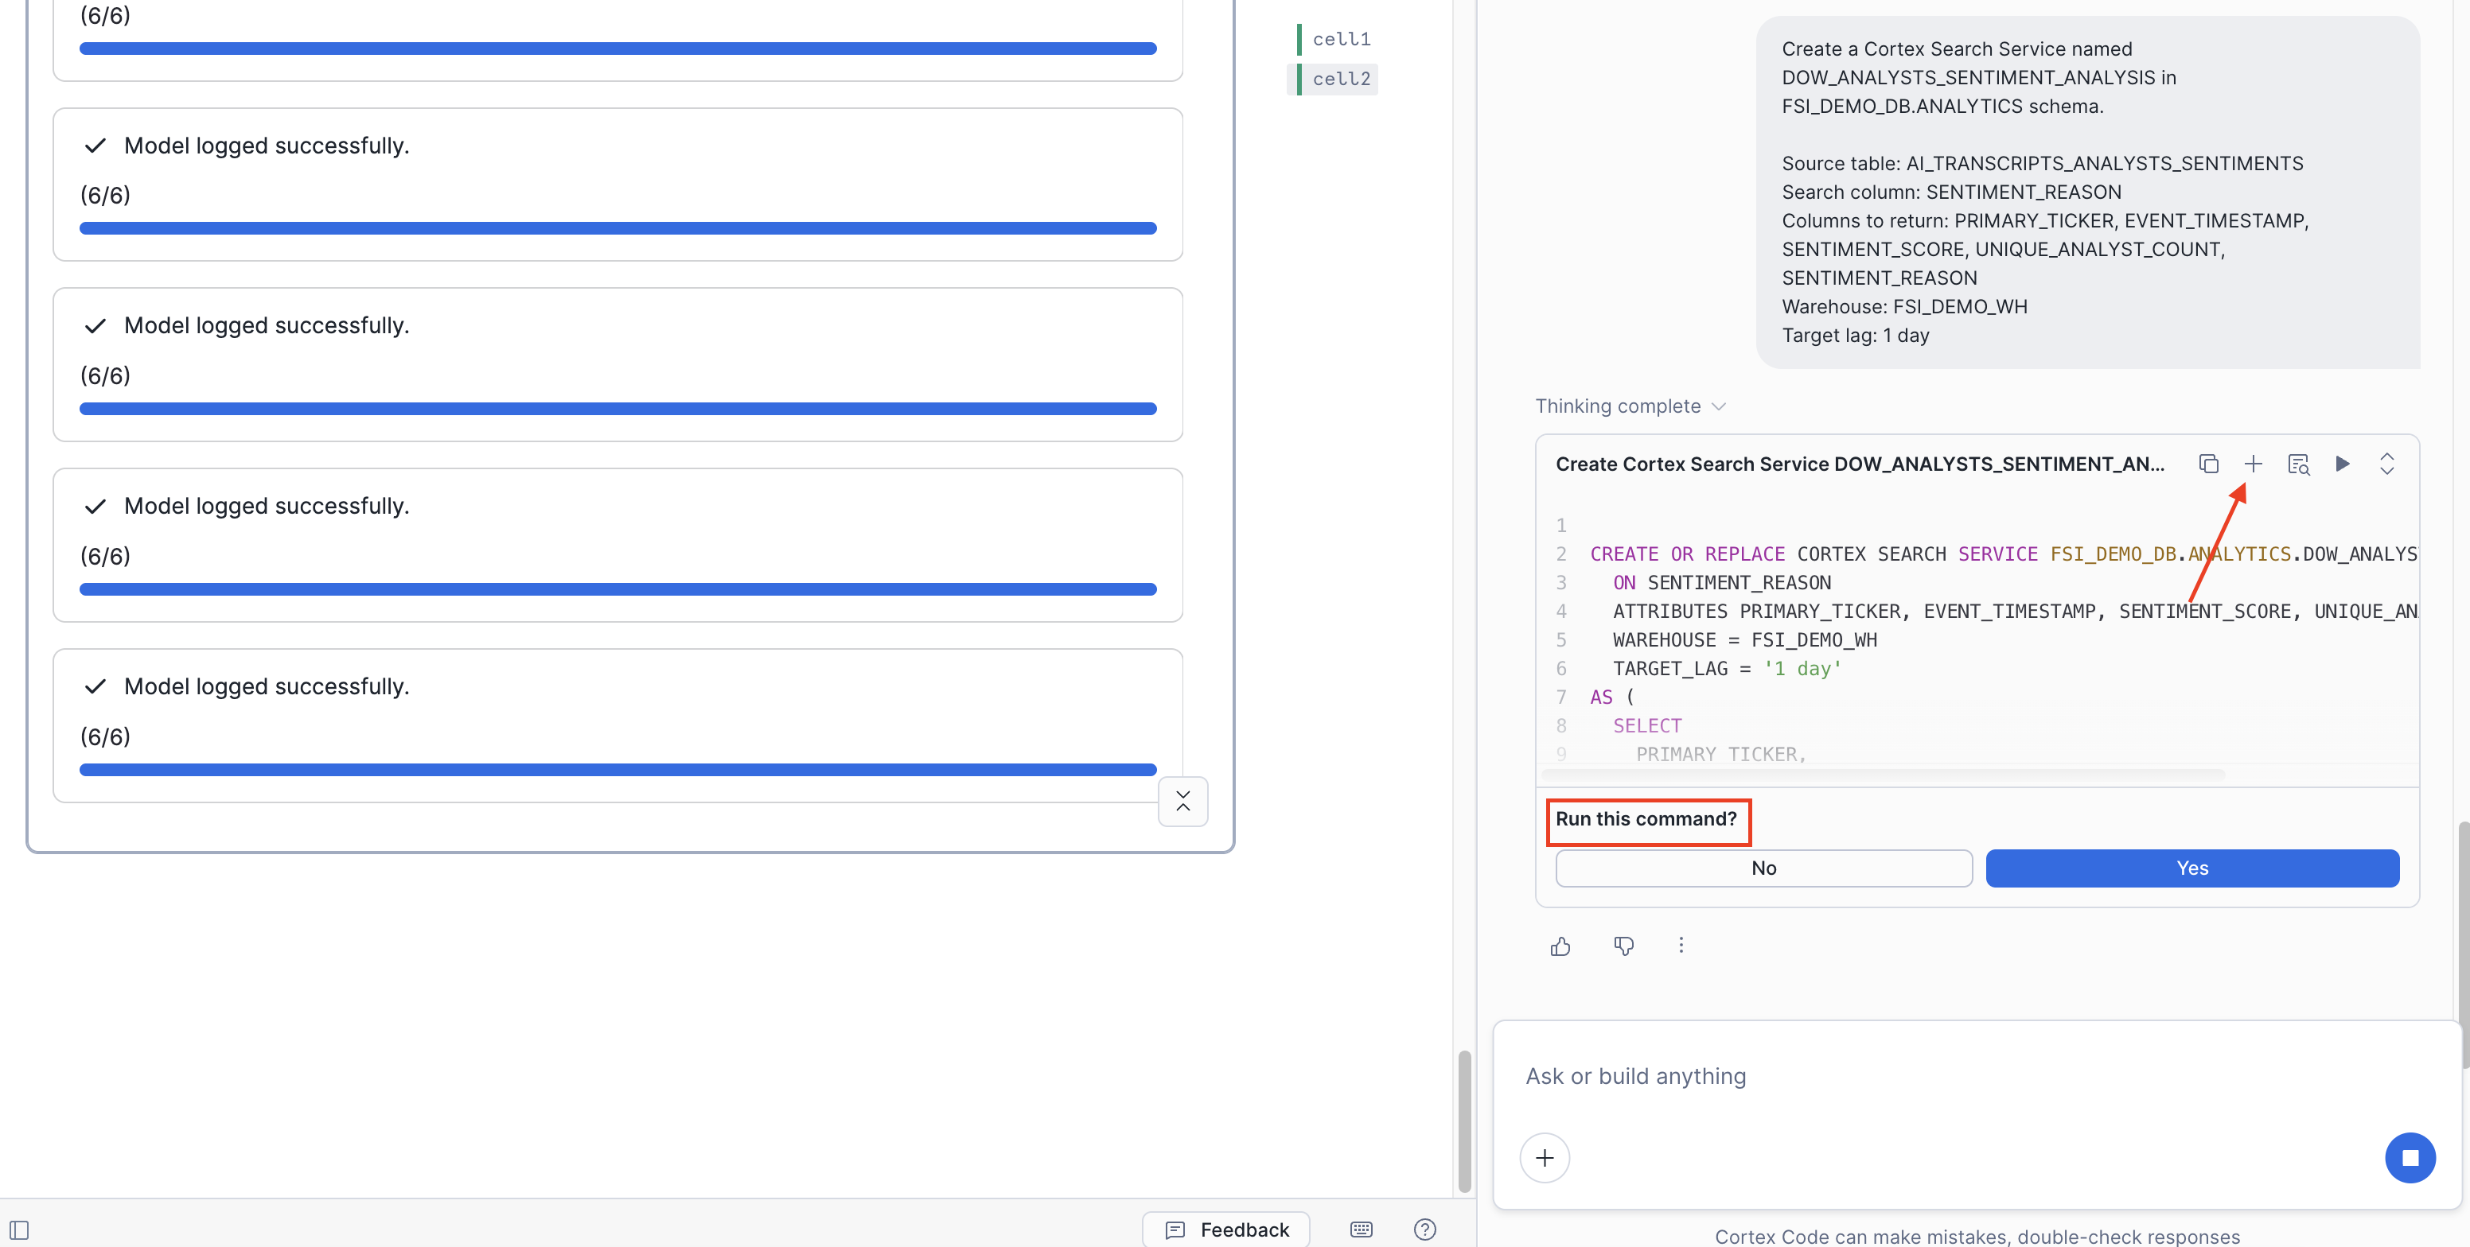2470x1247 pixels.
Task: Expand or collapse the code block
Action: pos(2386,464)
